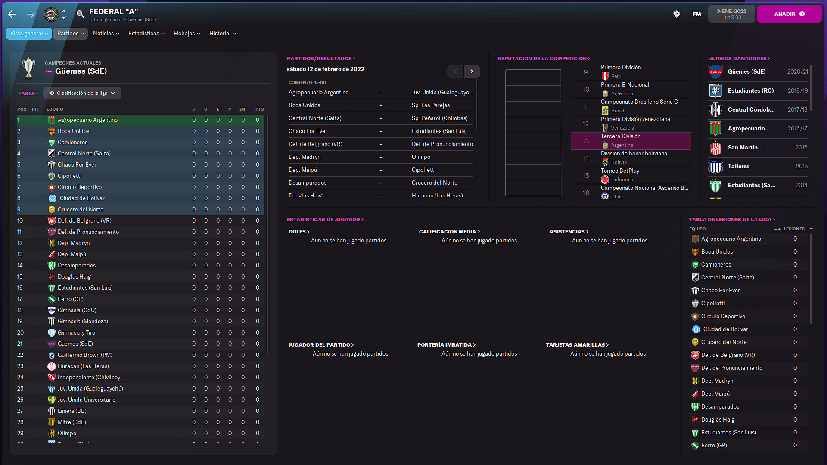Select Chaco For Ever vs Estudiantes fixture
The width and height of the screenshot is (827, 465).
[381, 131]
